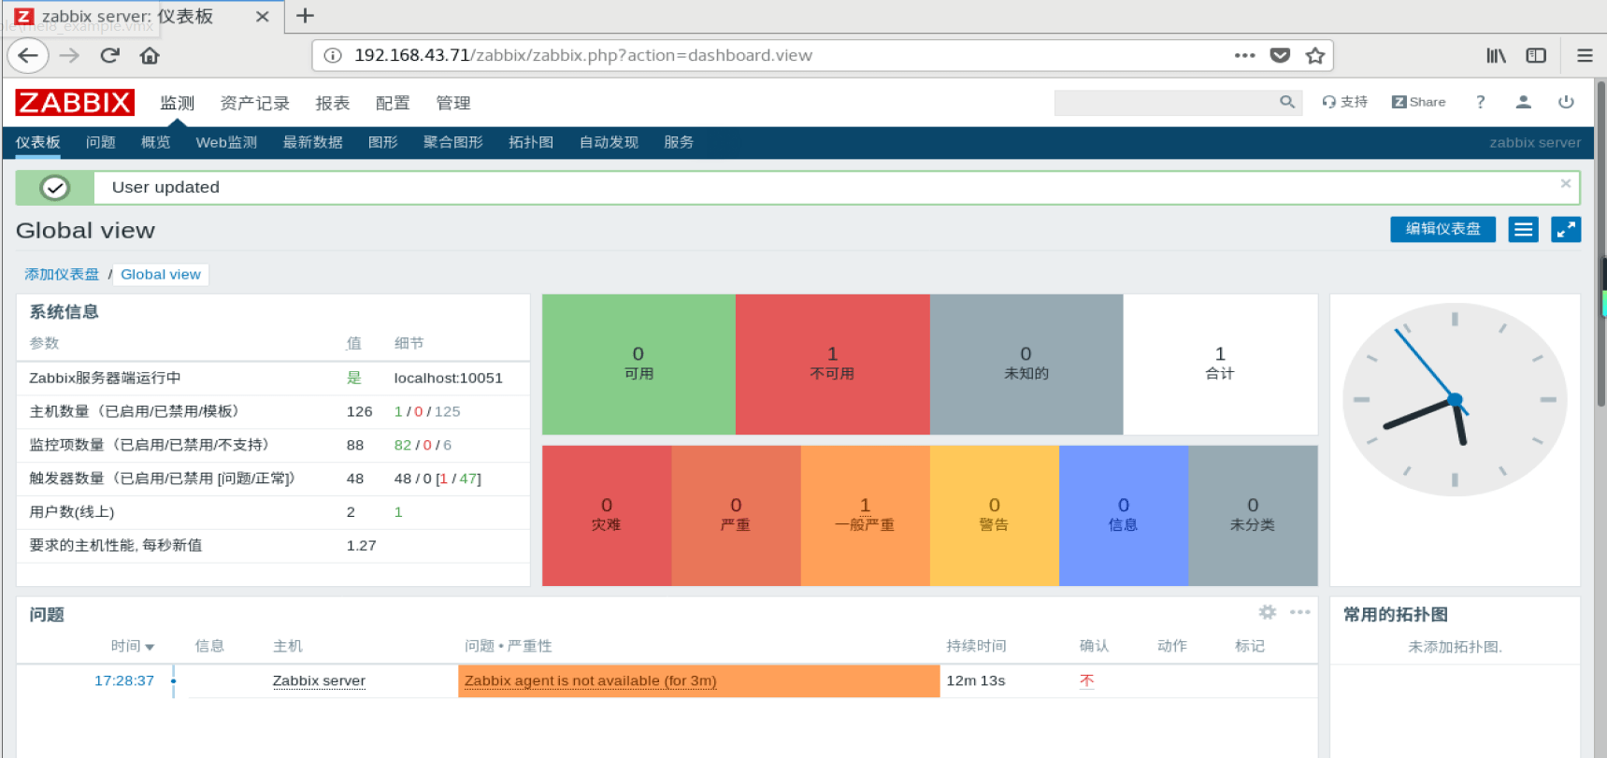Open the 资产记录 main menu
The image size is (1607, 758).
(x=254, y=103)
